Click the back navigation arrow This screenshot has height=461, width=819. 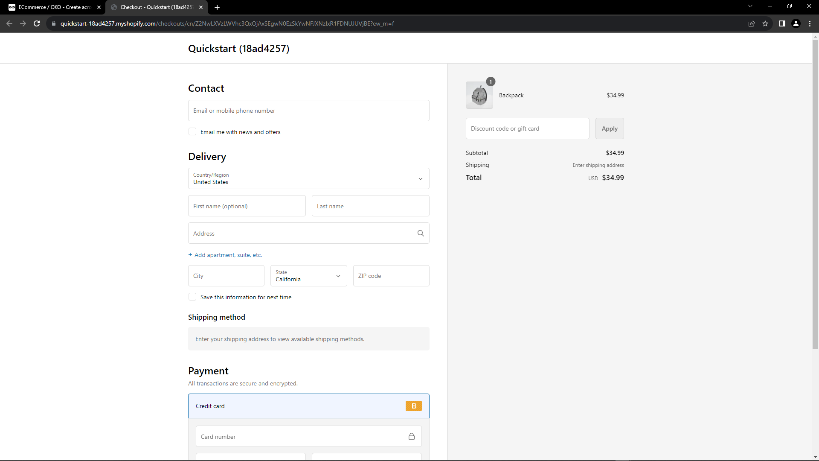[x=9, y=23]
